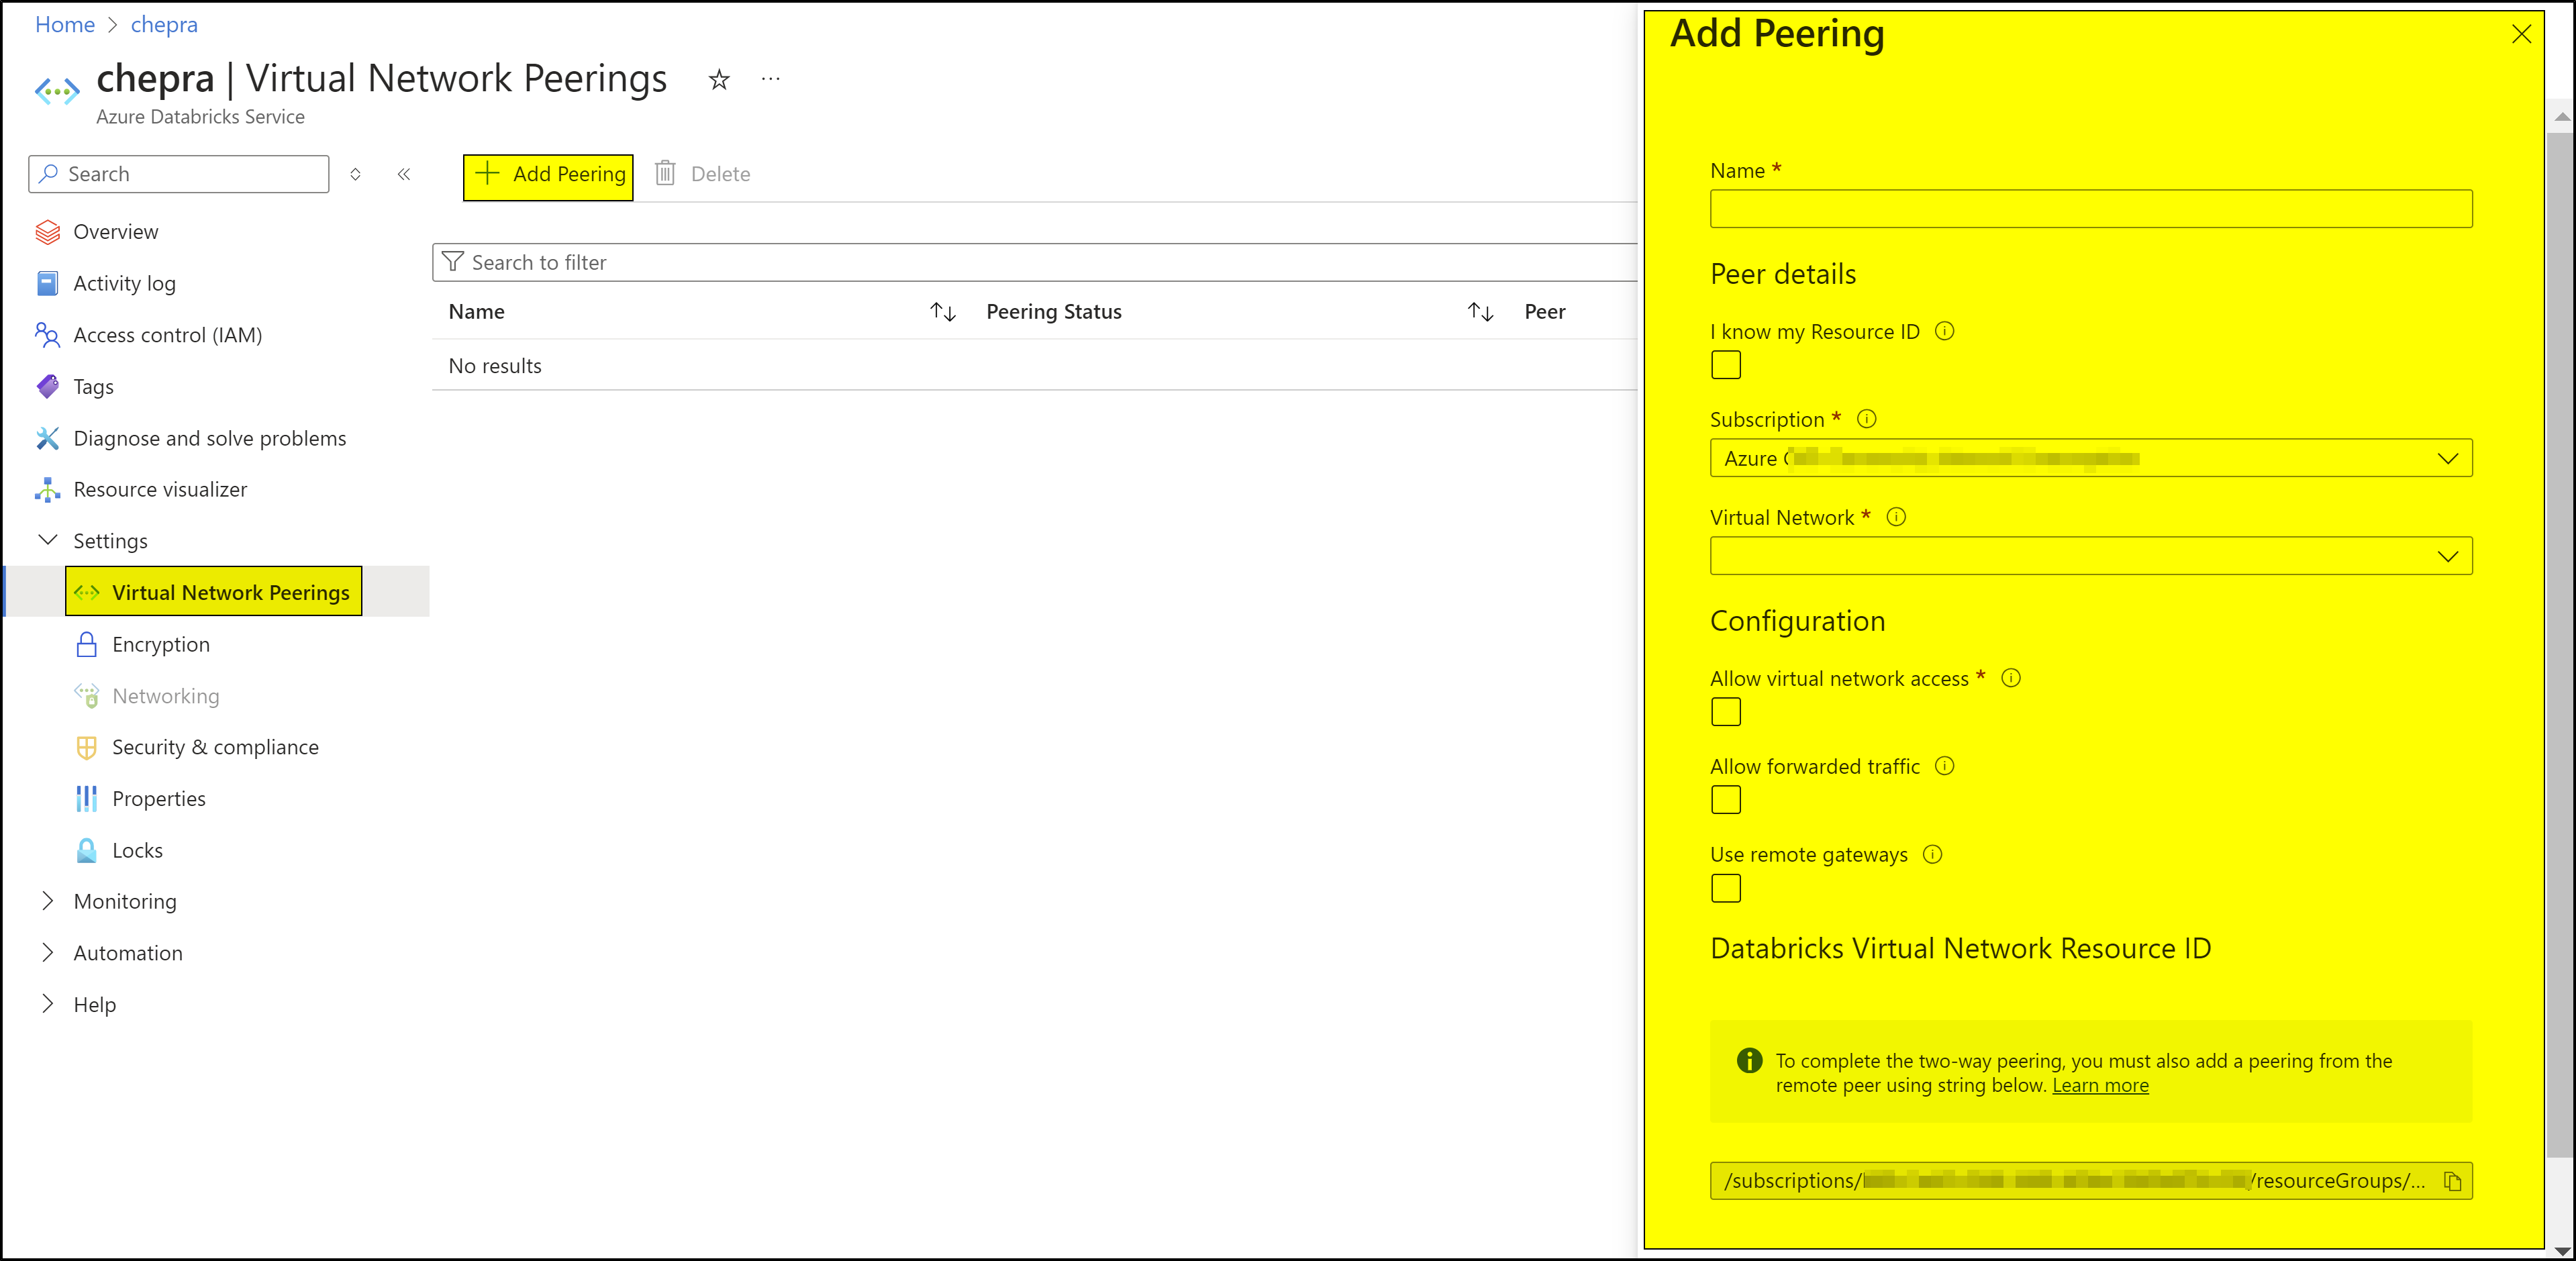The width and height of the screenshot is (2576, 1261).
Task: Open the Learn more link
Action: coord(2100,1086)
